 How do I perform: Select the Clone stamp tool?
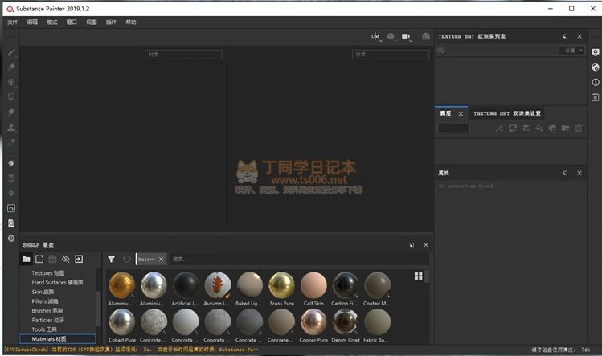11,128
